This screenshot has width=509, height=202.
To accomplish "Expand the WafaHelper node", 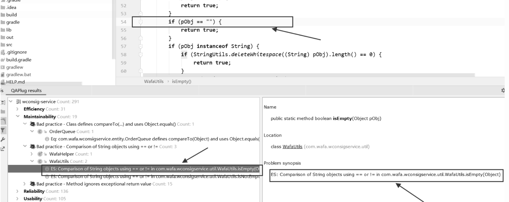I will [32, 154].
